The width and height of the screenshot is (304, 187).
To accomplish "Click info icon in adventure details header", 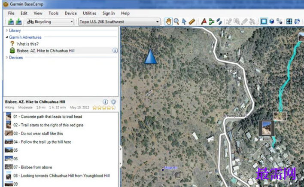I will 105,101.
